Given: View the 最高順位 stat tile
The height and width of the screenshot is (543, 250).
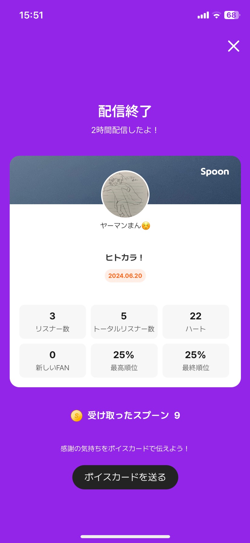Looking at the screenshot, I should pos(124,360).
